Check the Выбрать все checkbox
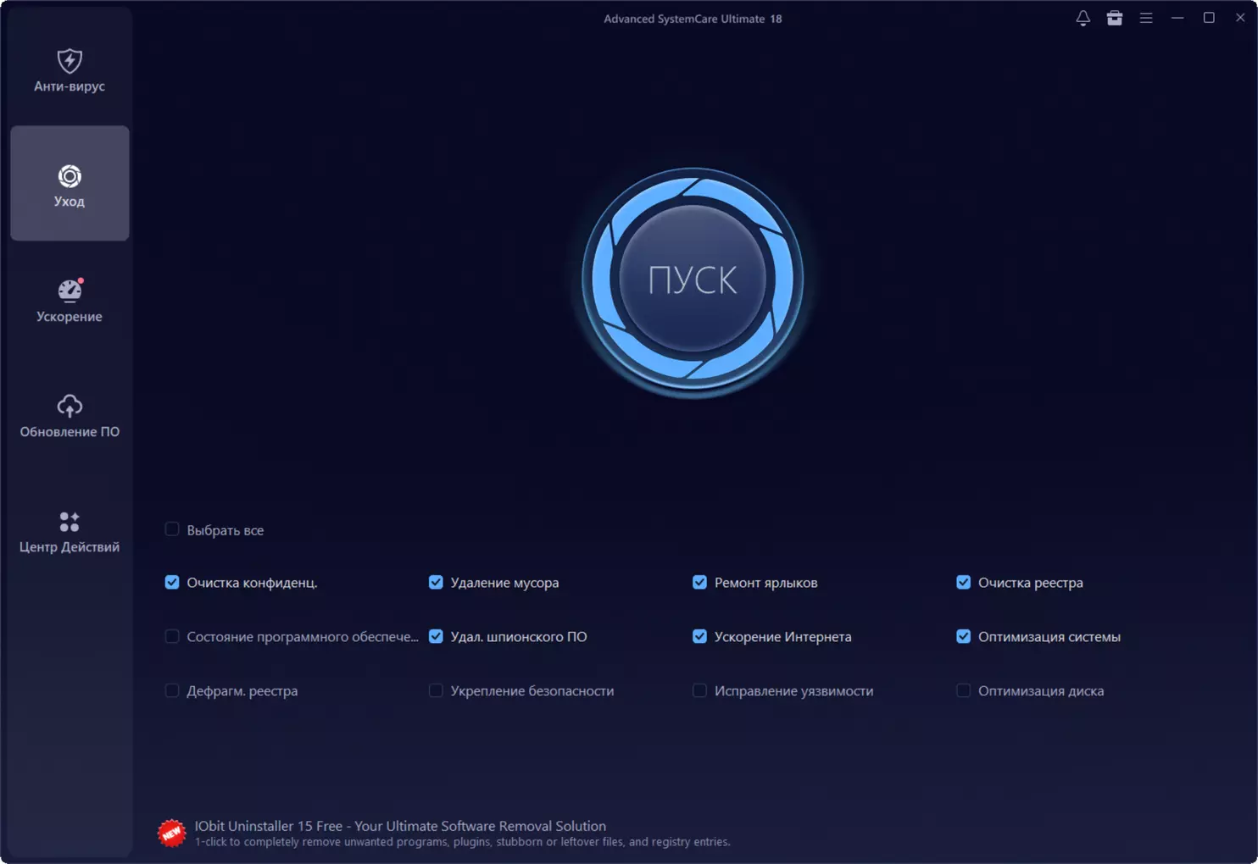 pos(172,529)
